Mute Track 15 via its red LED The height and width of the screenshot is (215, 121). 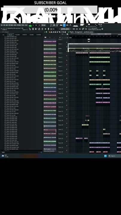pos(67,105)
